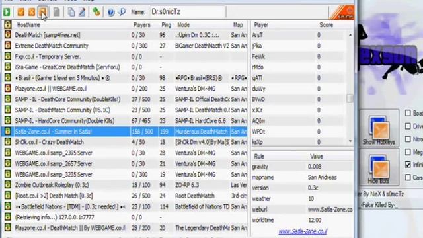Click lock icon in server list header

click(x=7, y=25)
